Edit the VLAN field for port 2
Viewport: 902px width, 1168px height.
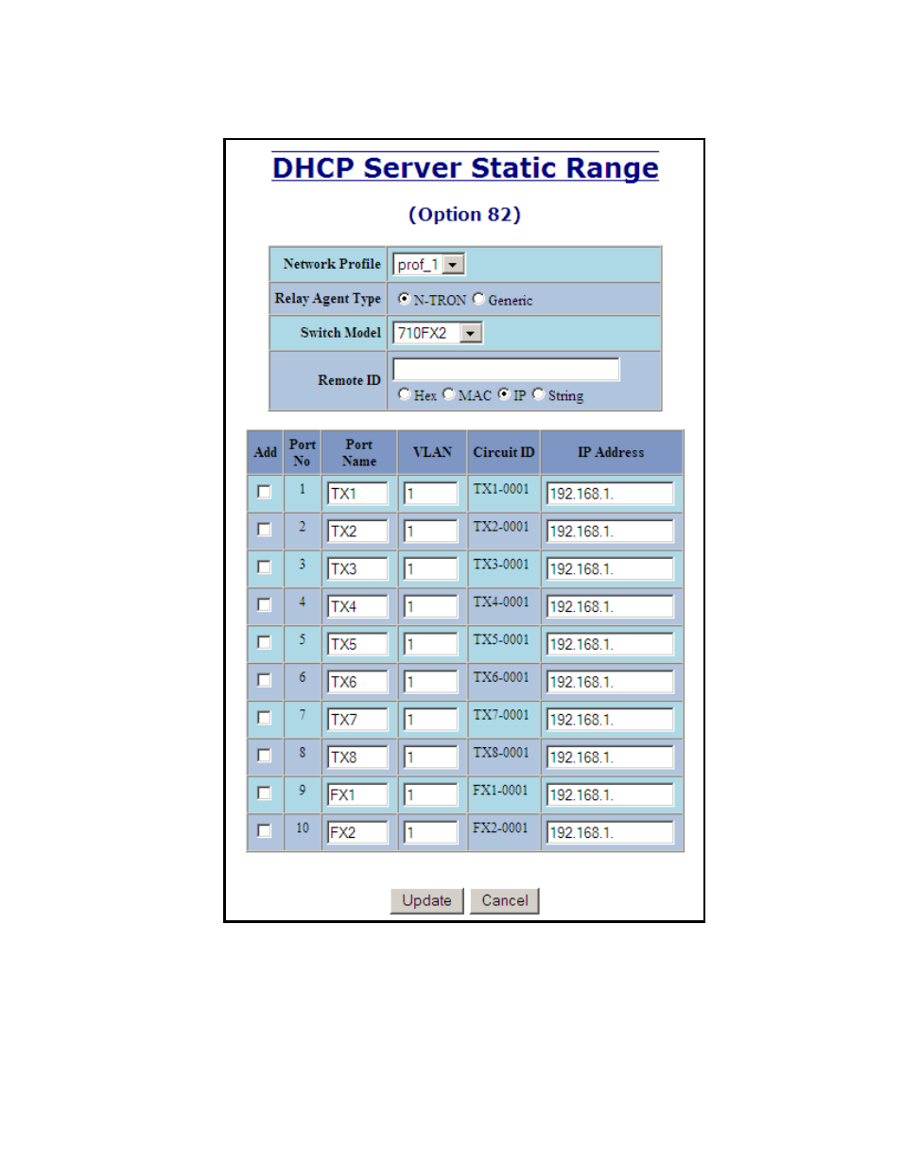tap(431, 532)
